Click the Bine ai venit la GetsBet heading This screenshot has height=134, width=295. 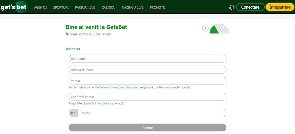tap(96, 27)
